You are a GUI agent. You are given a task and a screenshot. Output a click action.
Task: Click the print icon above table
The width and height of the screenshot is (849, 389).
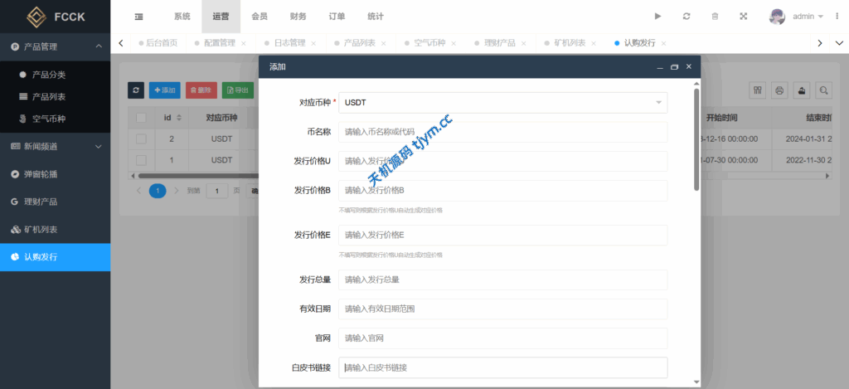click(x=779, y=90)
